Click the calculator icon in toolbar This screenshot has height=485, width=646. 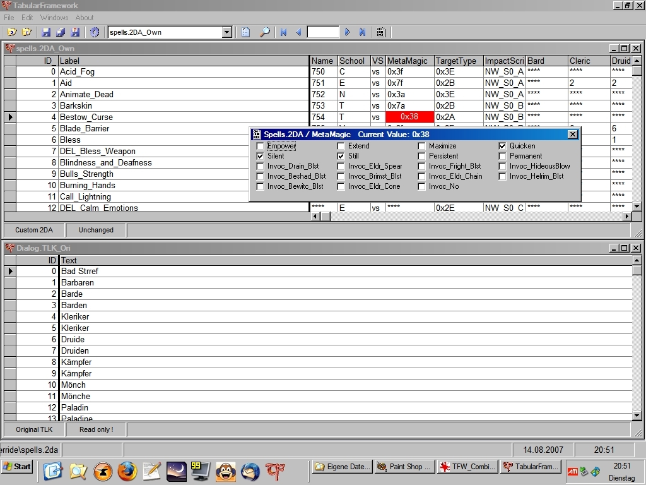[x=380, y=32]
